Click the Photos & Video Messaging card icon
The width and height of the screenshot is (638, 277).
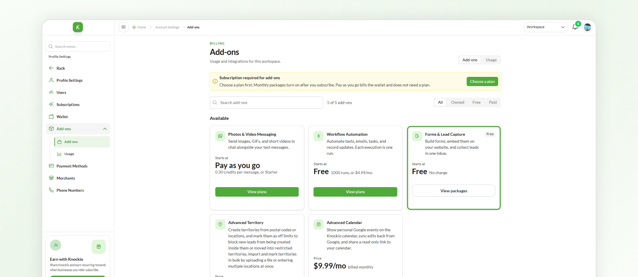click(x=220, y=136)
